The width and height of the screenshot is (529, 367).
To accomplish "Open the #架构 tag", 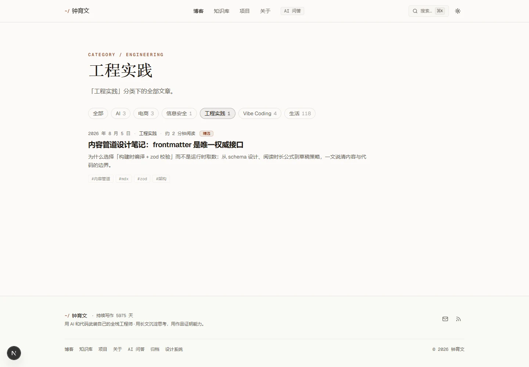I will pyautogui.click(x=161, y=179).
